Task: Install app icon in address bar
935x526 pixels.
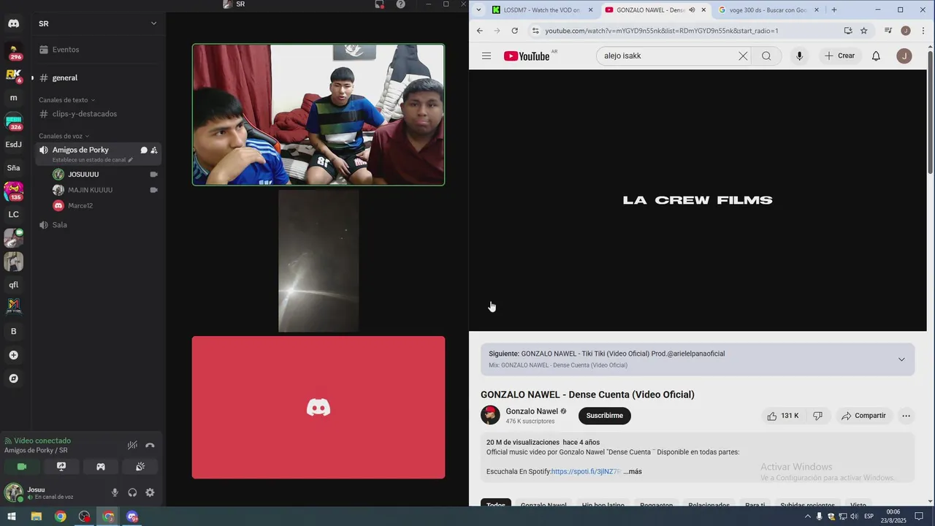Action: click(x=848, y=31)
